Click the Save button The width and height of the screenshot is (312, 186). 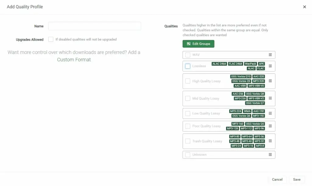297,180
